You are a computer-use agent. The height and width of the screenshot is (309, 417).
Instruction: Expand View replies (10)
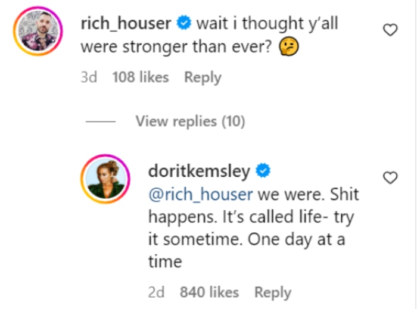[190, 121]
